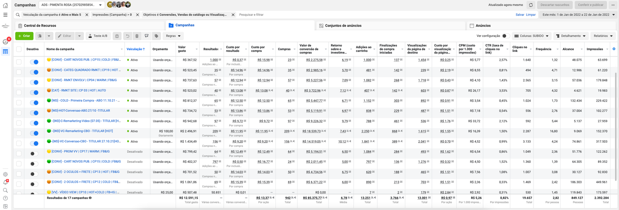619x210 pixels.
Task: Open the ADS - PIMENTA ROSA account dropdown
Action: coord(72,5)
